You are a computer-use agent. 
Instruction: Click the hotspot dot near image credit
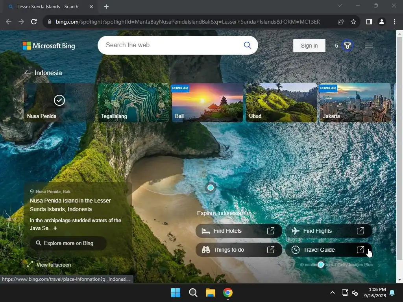point(320,265)
